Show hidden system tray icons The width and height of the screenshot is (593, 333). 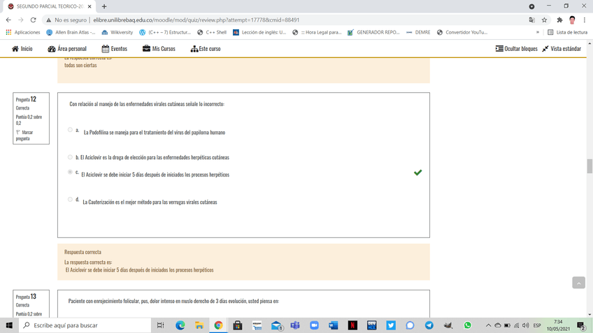click(x=488, y=325)
